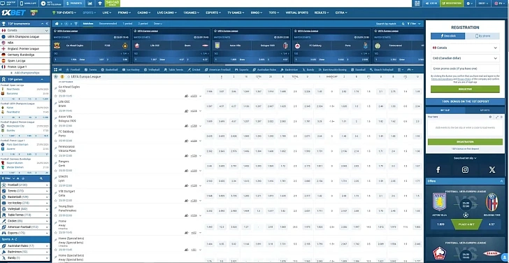Favorite the Aston Villa vs Bologna match star
Viewport: 509px width, 263px height.
[x=56, y=126]
